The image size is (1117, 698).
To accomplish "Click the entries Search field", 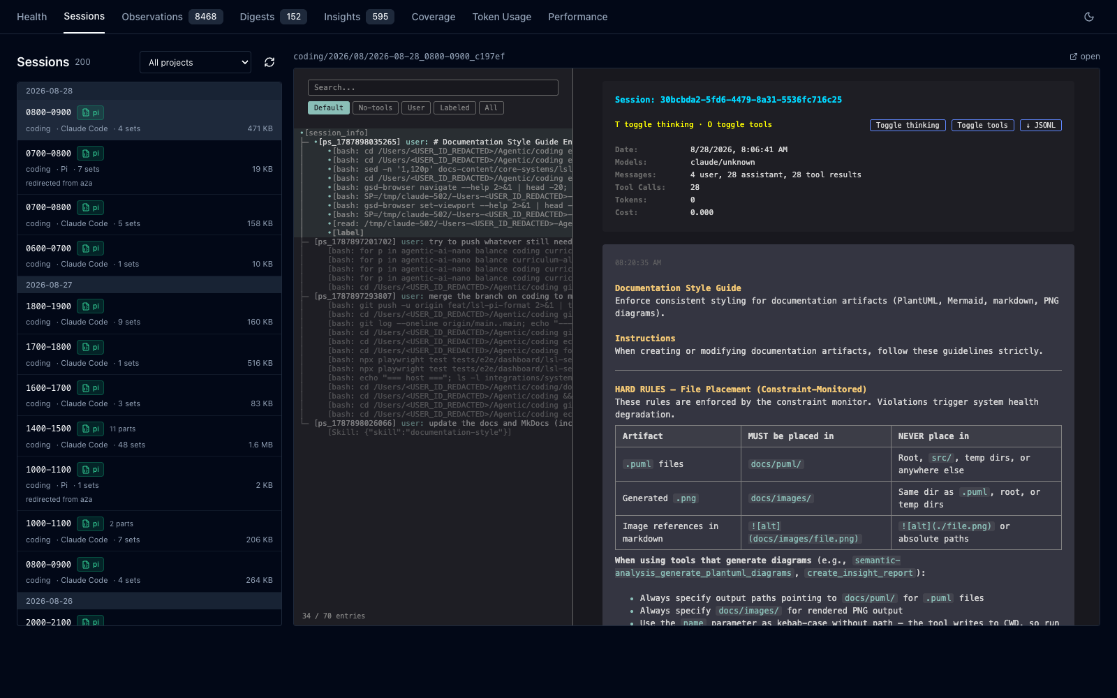I will pos(433,87).
